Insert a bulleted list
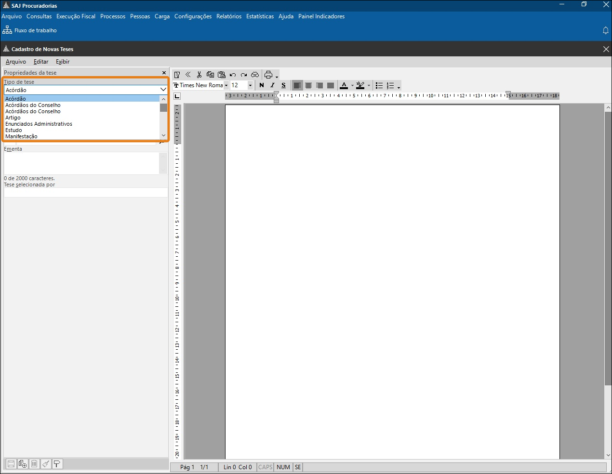Image resolution: width=612 pixels, height=474 pixels. tap(379, 85)
